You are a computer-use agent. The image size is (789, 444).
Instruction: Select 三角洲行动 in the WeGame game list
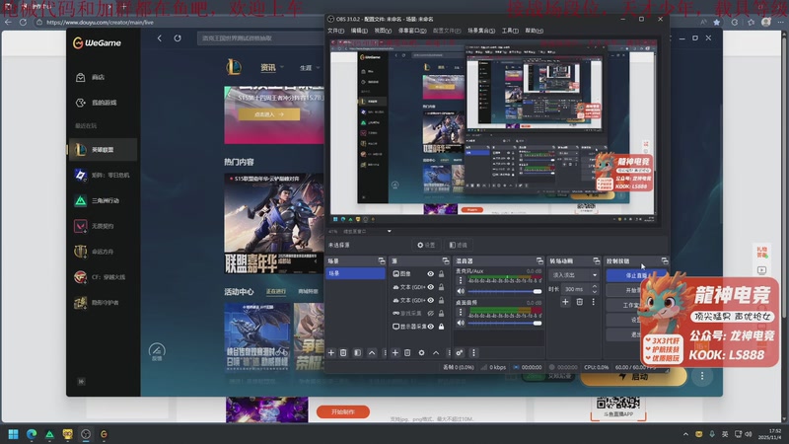(103, 200)
